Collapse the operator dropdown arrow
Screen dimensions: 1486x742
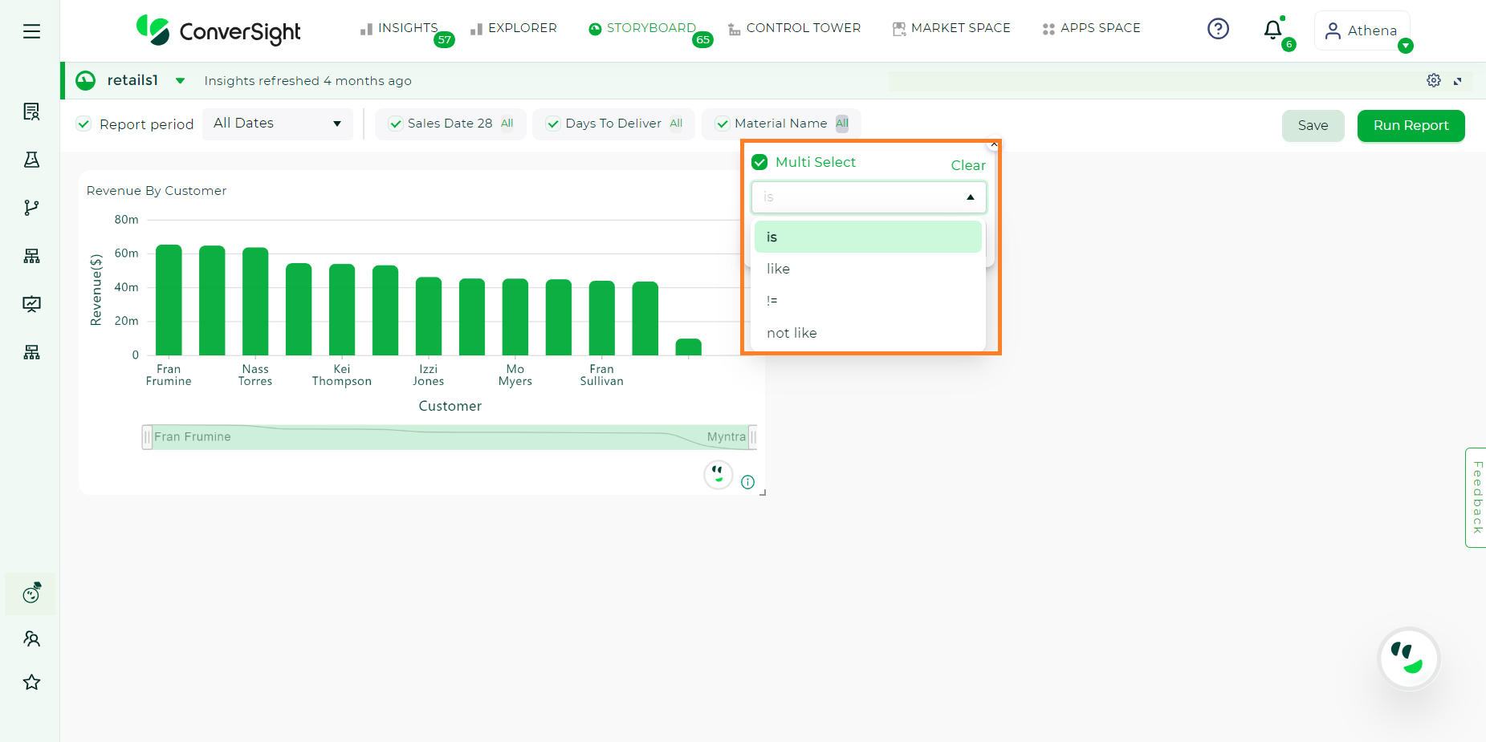(x=970, y=197)
